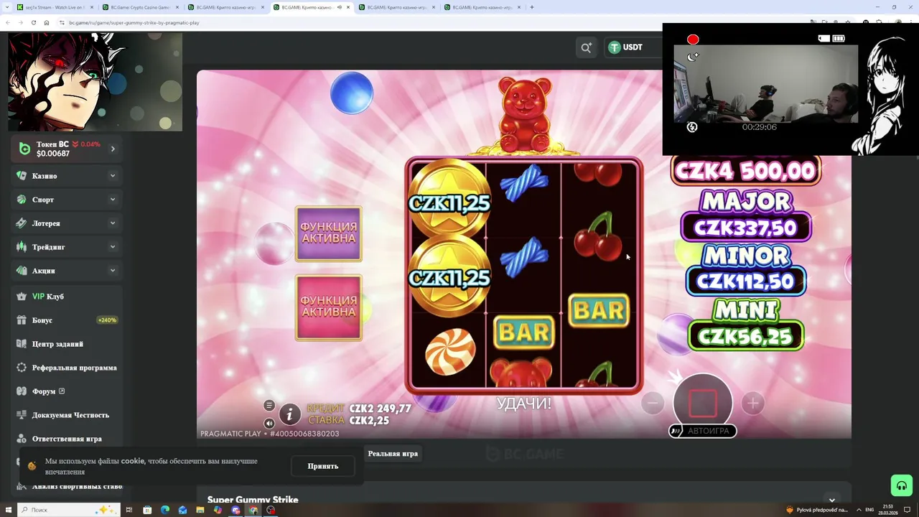Open the game info 'i' button

click(289, 414)
